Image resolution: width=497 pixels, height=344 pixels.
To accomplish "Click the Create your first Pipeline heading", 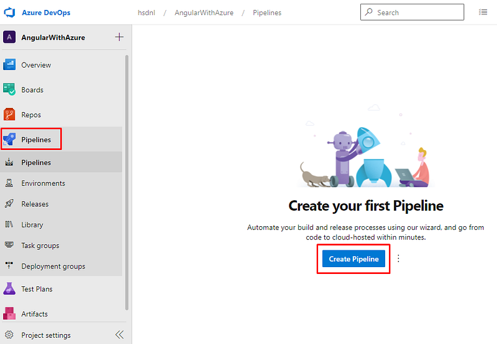I will (366, 206).
